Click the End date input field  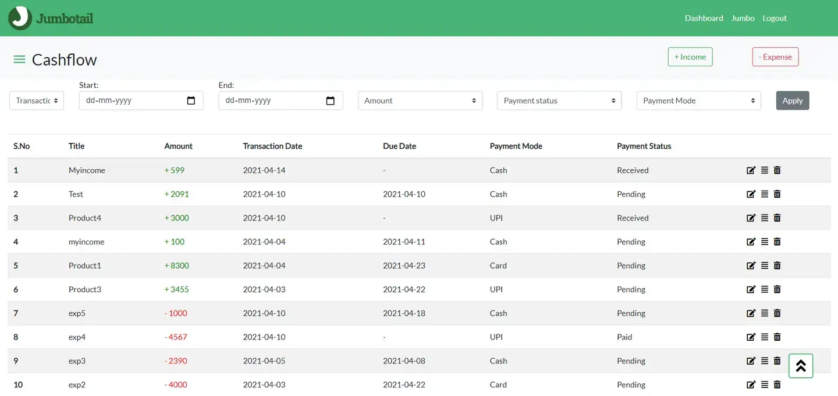pyautogui.click(x=274, y=100)
